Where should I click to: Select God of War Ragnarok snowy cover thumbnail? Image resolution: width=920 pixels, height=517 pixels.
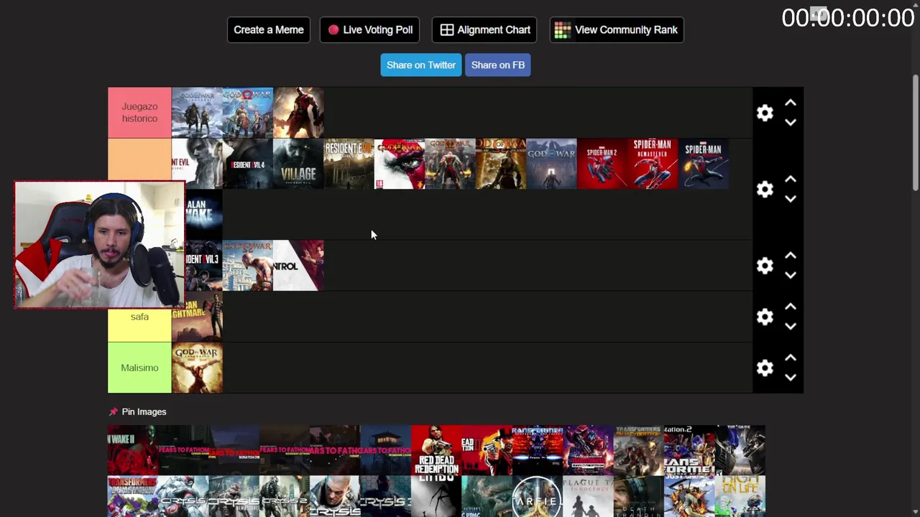click(x=197, y=113)
